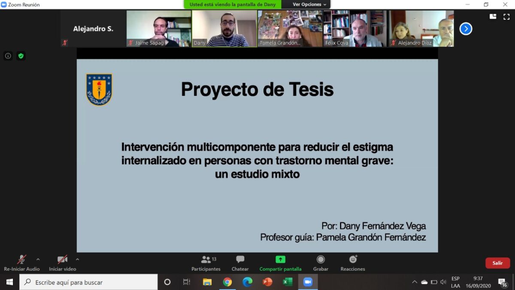
Task: Show next participants with blue arrow
Action: coord(466,29)
